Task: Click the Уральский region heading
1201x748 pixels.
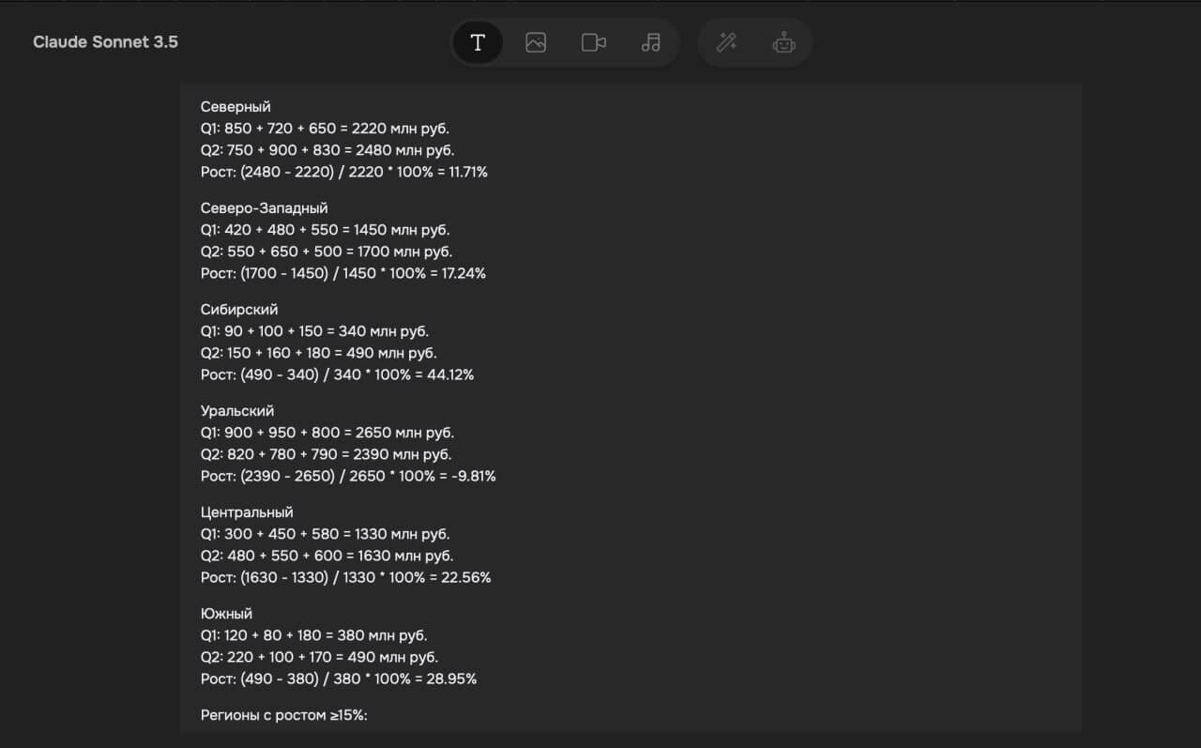Action: pos(237,411)
